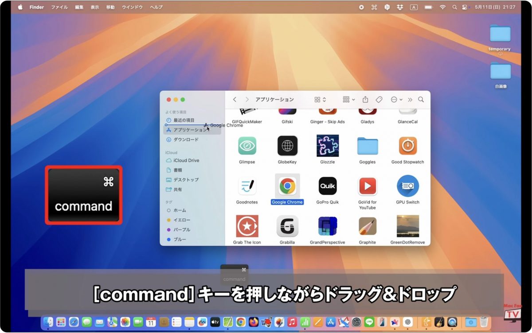This screenshot has height=333, width=532.
Task: Open the 編集 menu
Action: 79,7
